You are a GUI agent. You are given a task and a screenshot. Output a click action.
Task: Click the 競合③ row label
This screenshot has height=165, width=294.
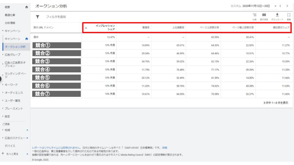57,61
